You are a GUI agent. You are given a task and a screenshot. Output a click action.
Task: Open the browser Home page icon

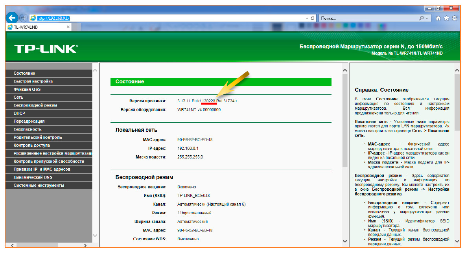pos(438,18)
